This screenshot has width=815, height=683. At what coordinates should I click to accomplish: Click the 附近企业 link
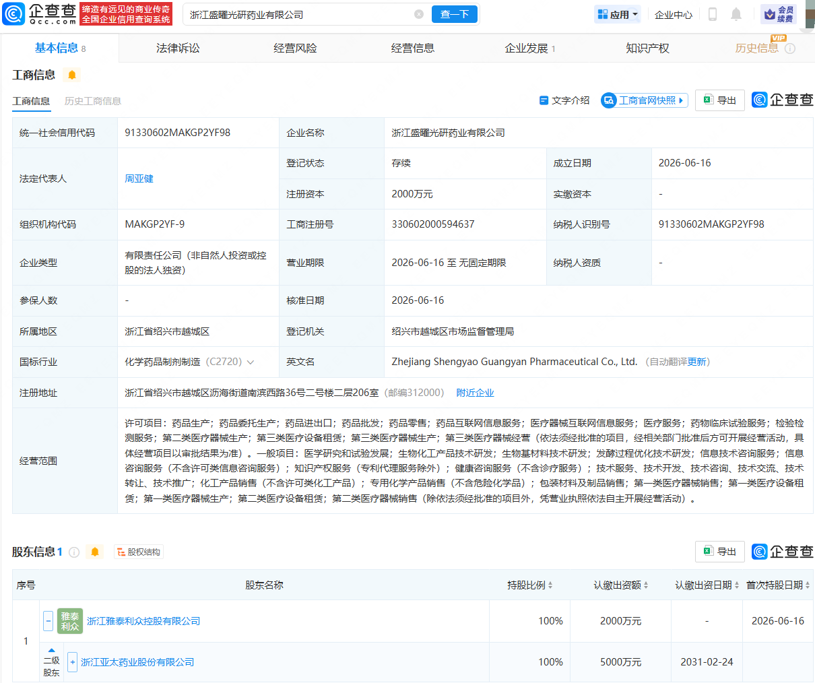475,393
